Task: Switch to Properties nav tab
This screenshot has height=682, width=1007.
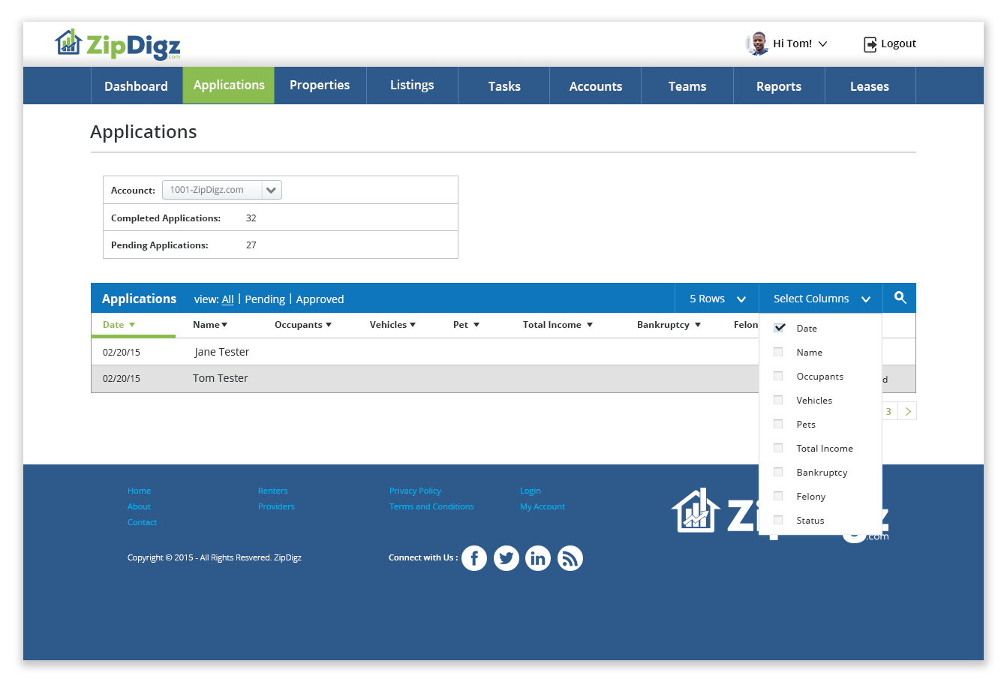Action: [x=320, y=86]
